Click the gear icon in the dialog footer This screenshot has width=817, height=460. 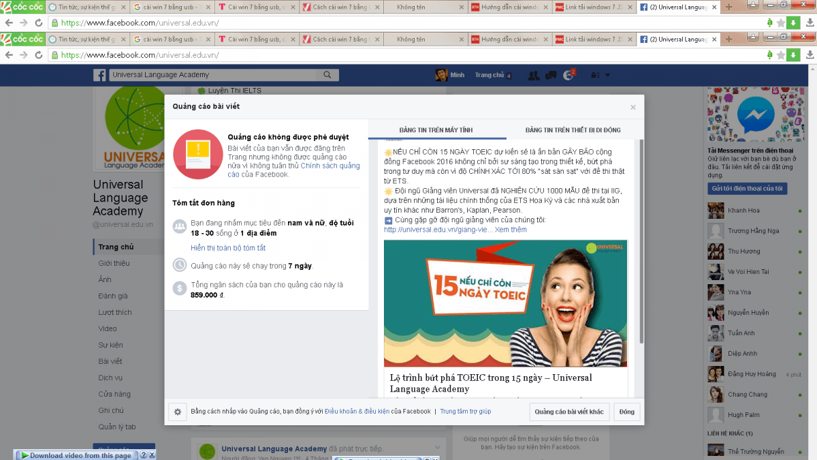click(x=178, y=412)
